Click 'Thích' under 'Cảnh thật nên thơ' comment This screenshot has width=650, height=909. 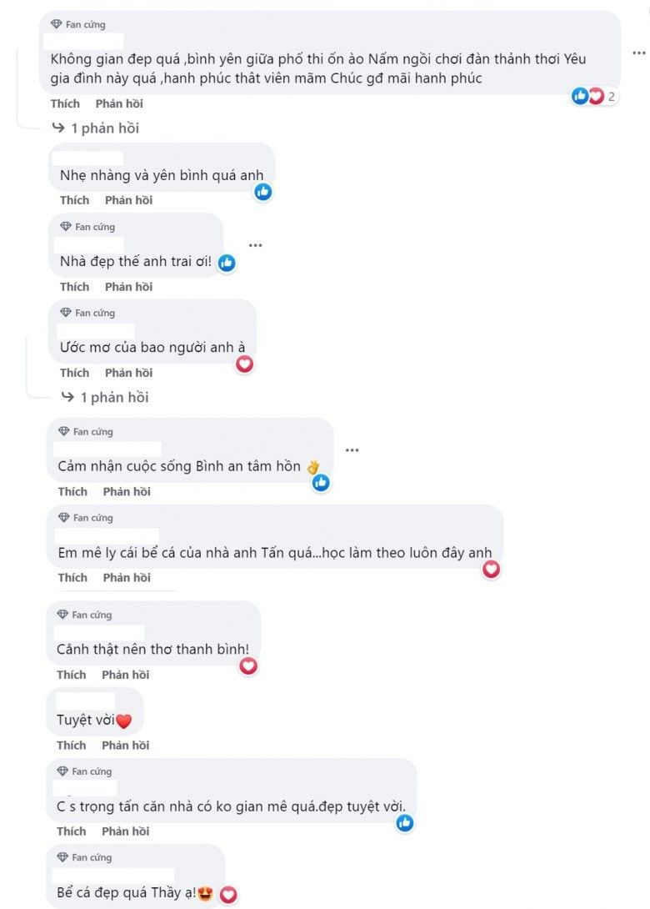72,675
